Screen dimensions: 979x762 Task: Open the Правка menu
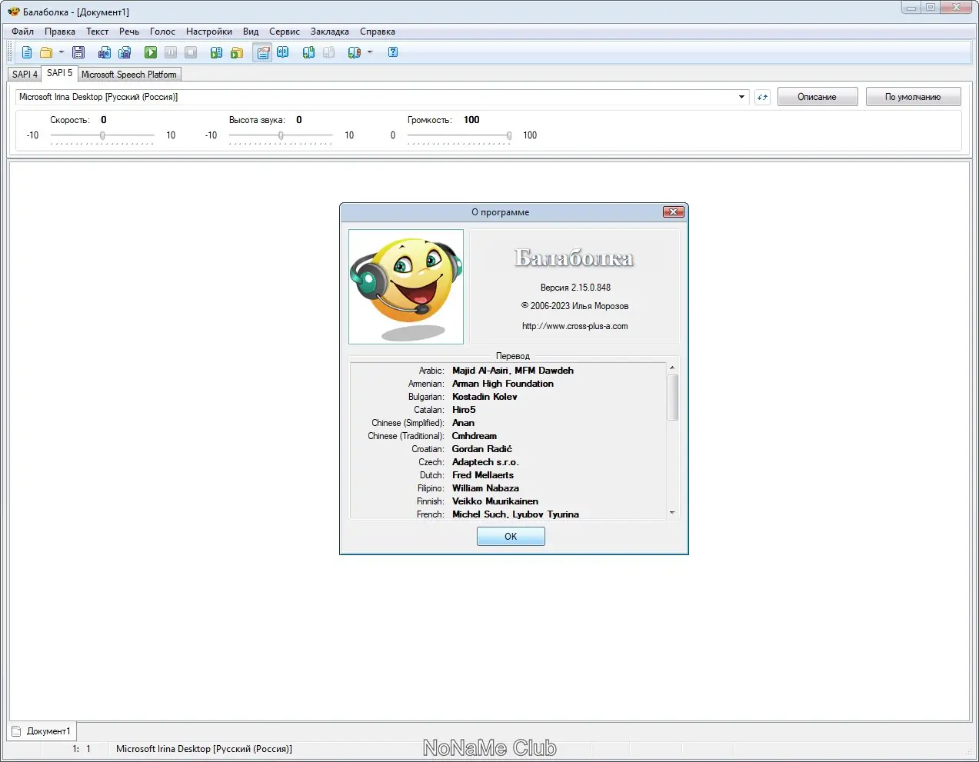(60, 32)
